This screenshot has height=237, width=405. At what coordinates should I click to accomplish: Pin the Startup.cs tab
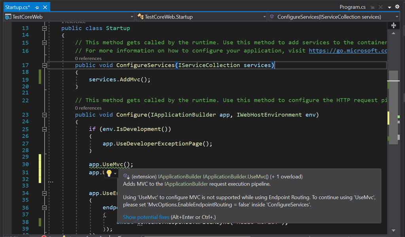pos(37,8)
